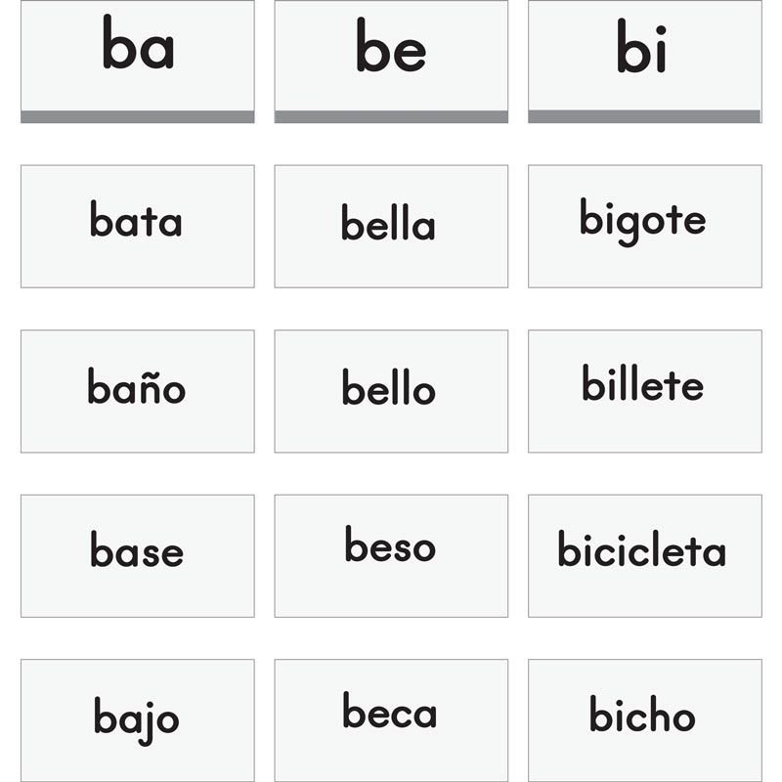
Task: Choose the "bi" syllable header card
Action: [x=644, y=54]
